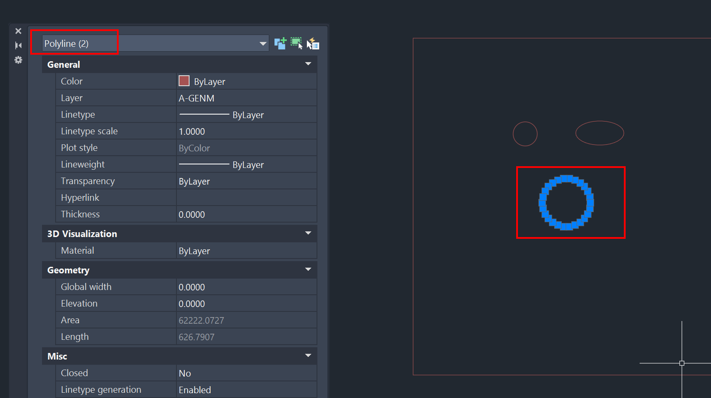The image size is (711, 398).
Task: Click the empty Hyperlink field
Action: 245,197
